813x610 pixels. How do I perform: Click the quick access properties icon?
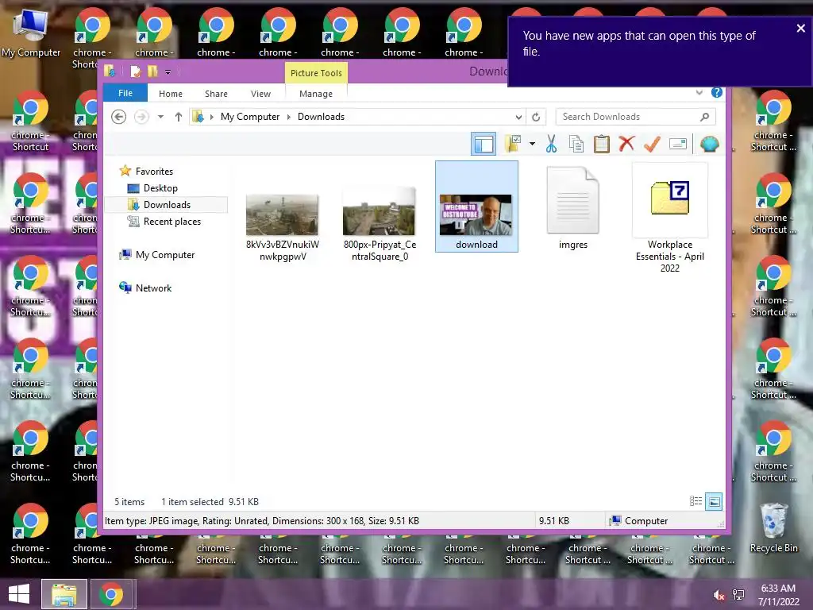[x=135, y=71]
